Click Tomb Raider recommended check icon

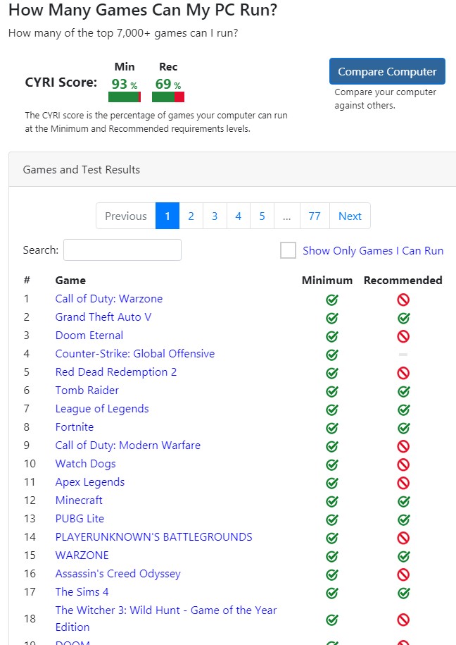pos(403,391)
